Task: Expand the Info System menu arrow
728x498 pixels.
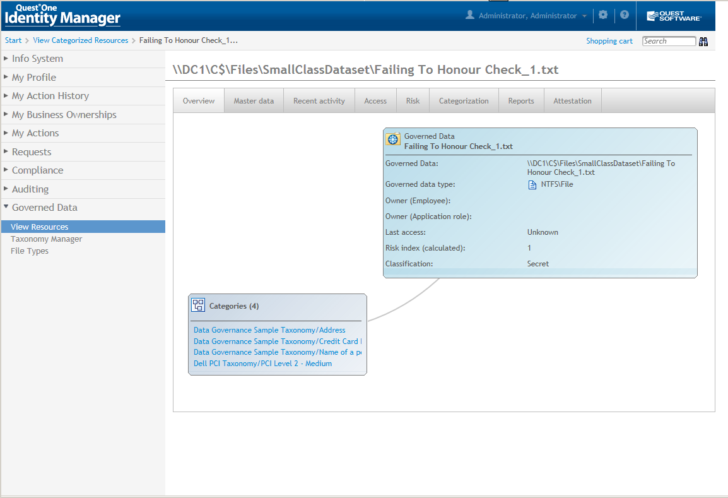Action: tap(6, 58)
